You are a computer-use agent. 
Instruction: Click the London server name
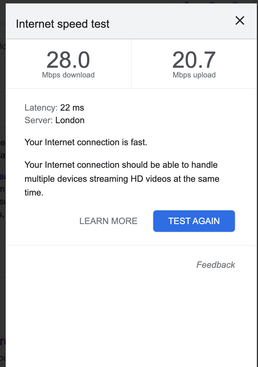coord(70,120)
